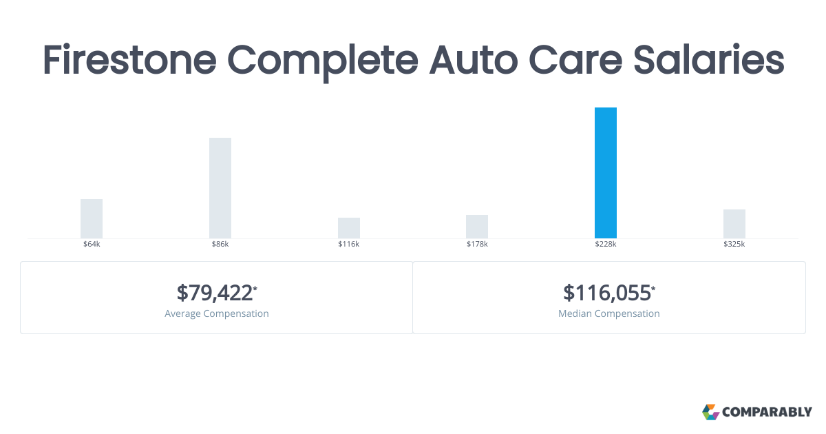Select the $86k axis label
Image resolution: width=826 pixels, height=434 pixels.
[220, 245]
